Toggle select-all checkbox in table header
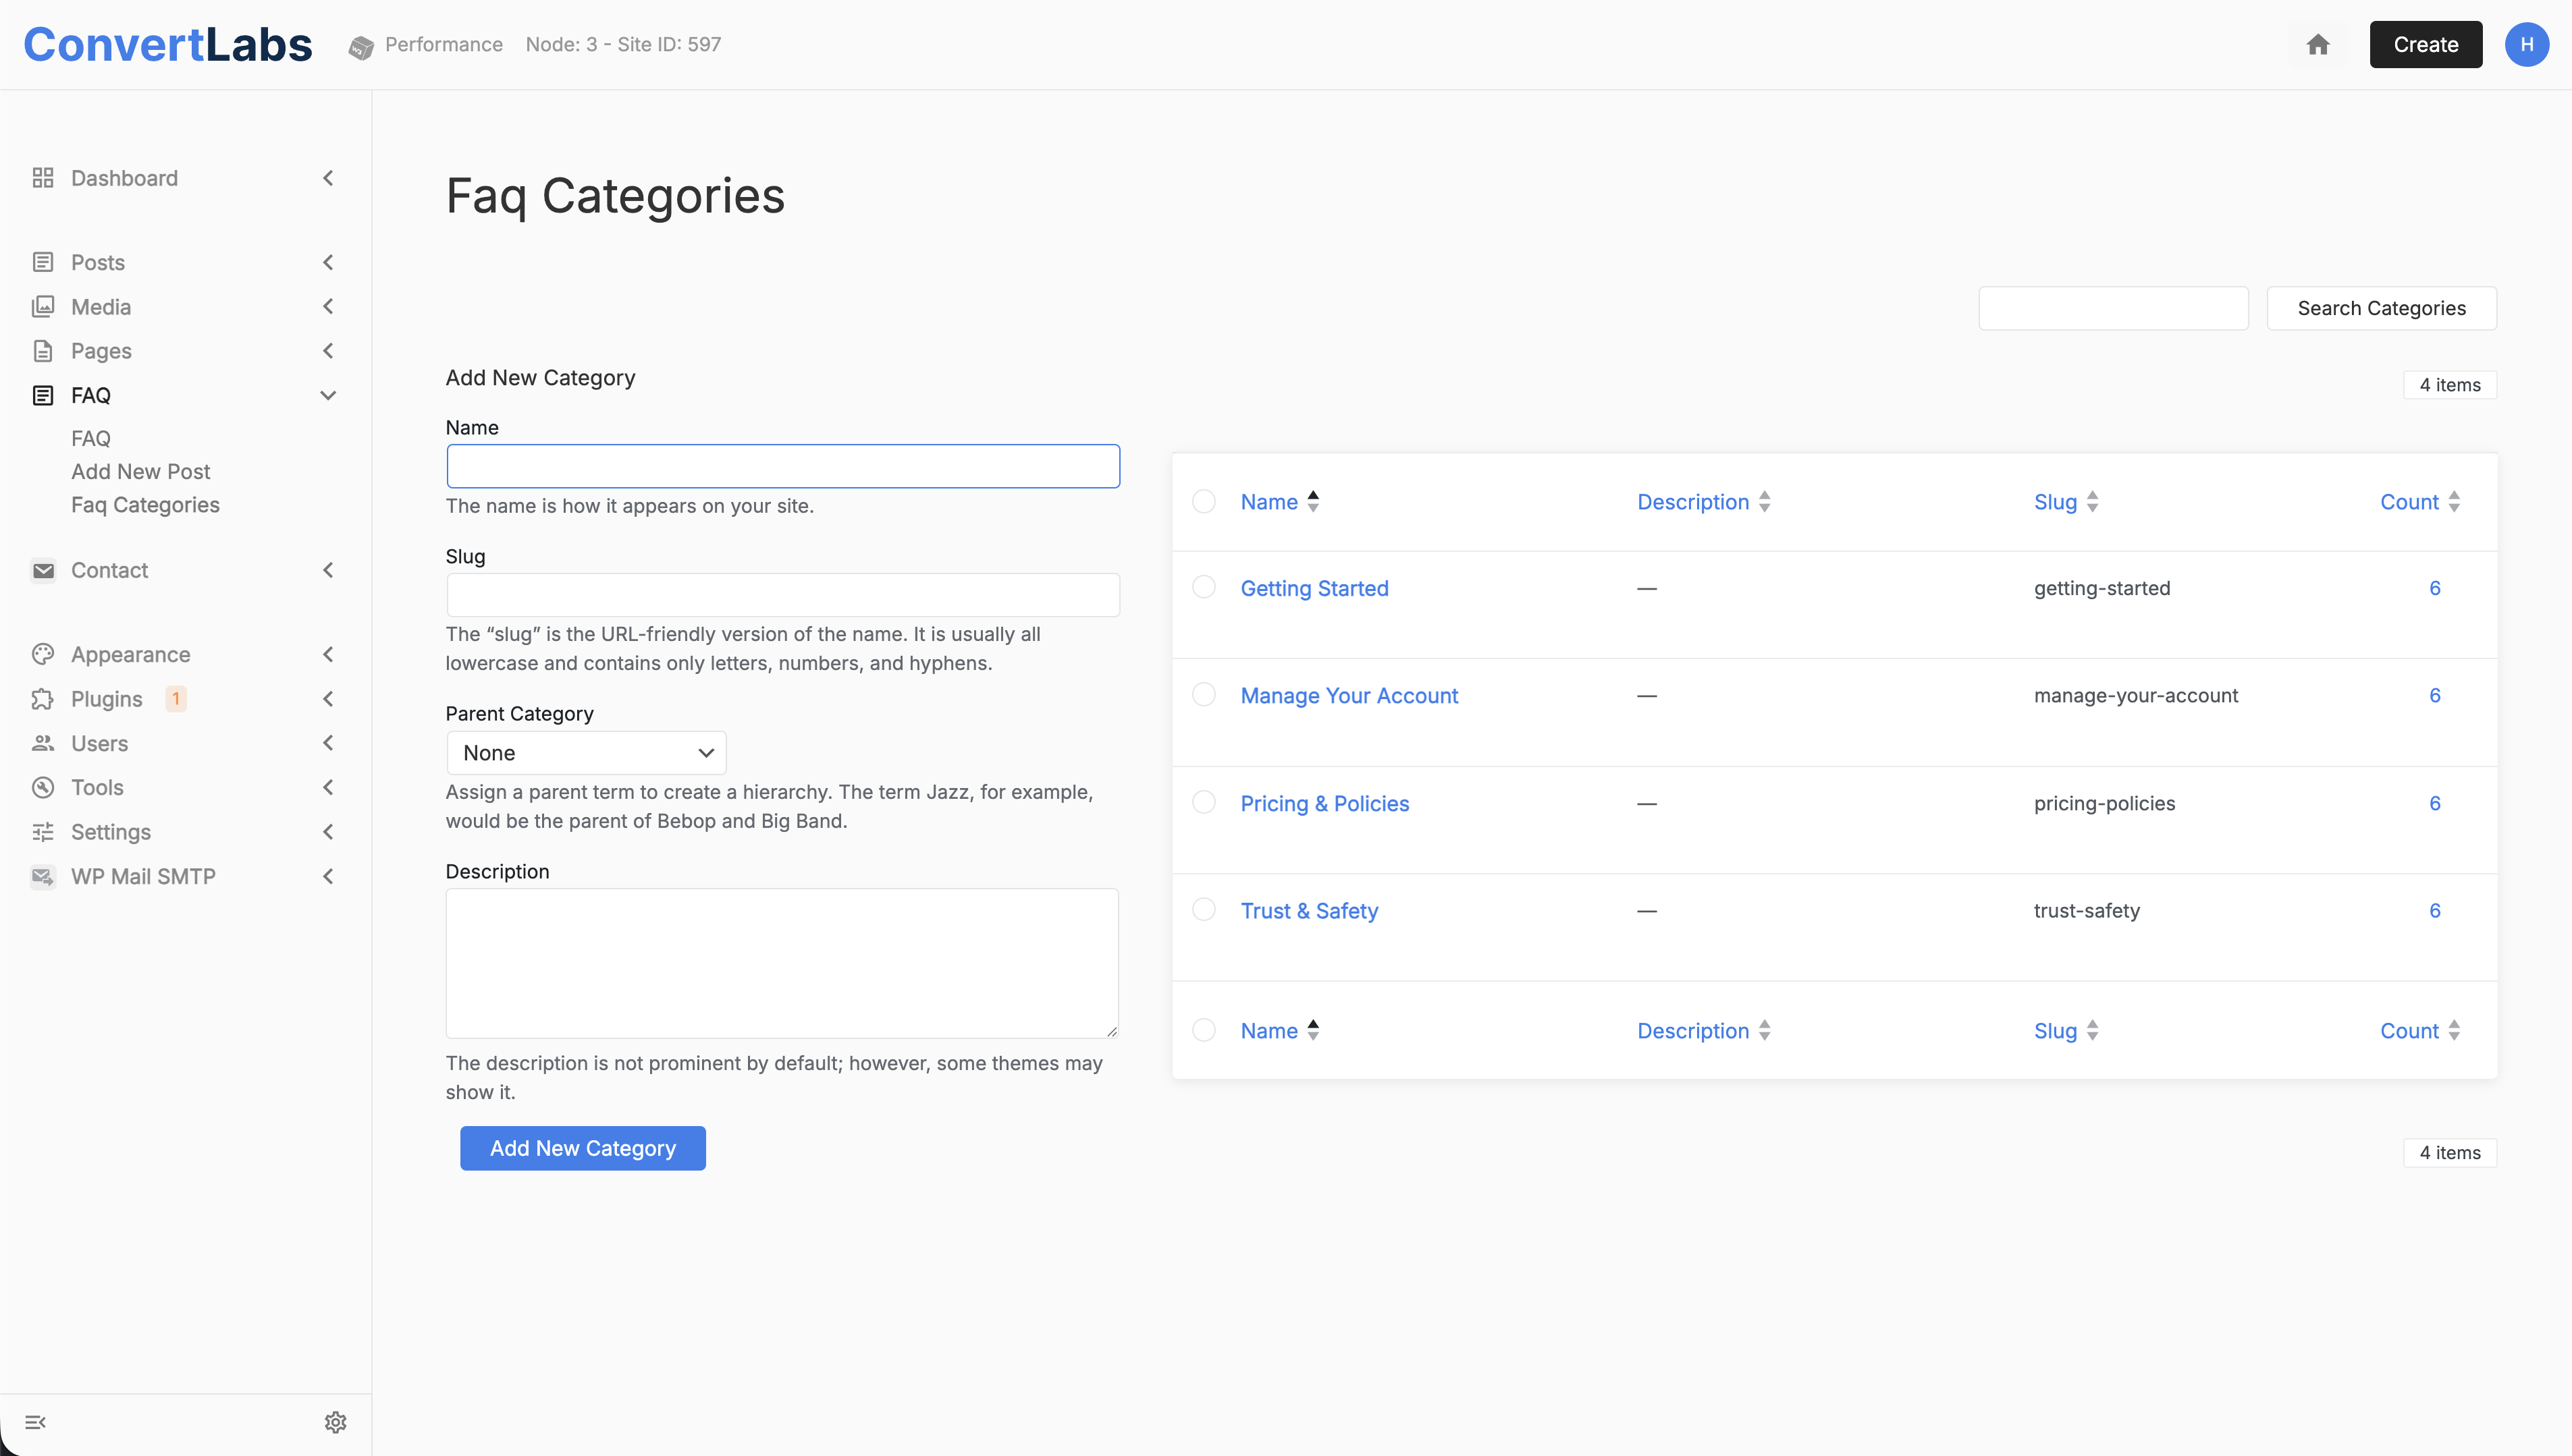Screen dimensions: 2572x1456 point(1204,501)
